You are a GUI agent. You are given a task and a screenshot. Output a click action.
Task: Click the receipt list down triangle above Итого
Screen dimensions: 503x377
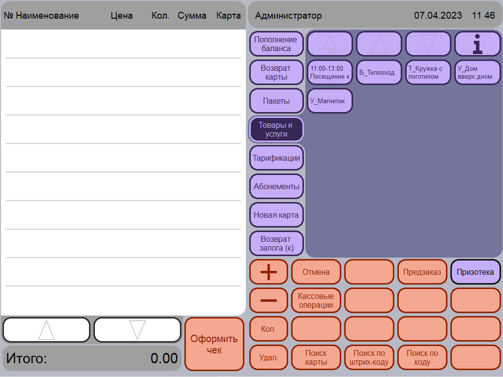pyautogui.click(x=137, y=330)
